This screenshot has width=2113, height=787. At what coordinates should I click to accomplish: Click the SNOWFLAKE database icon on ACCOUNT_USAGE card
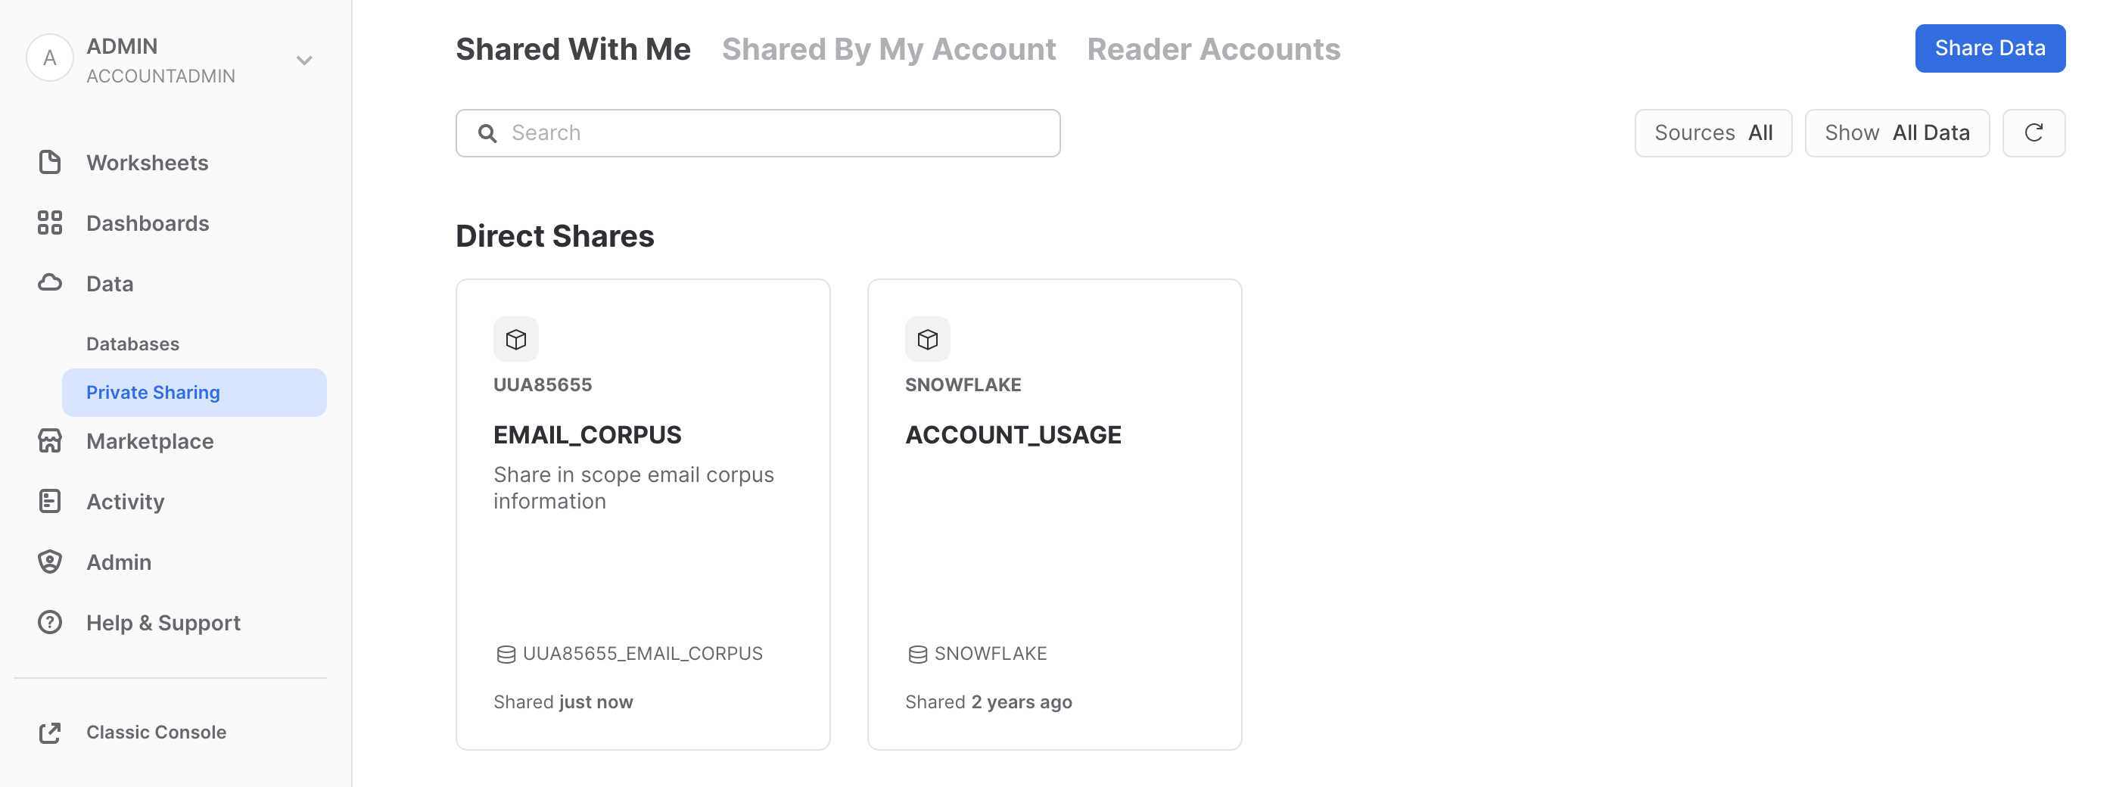[x=916, y=653]
